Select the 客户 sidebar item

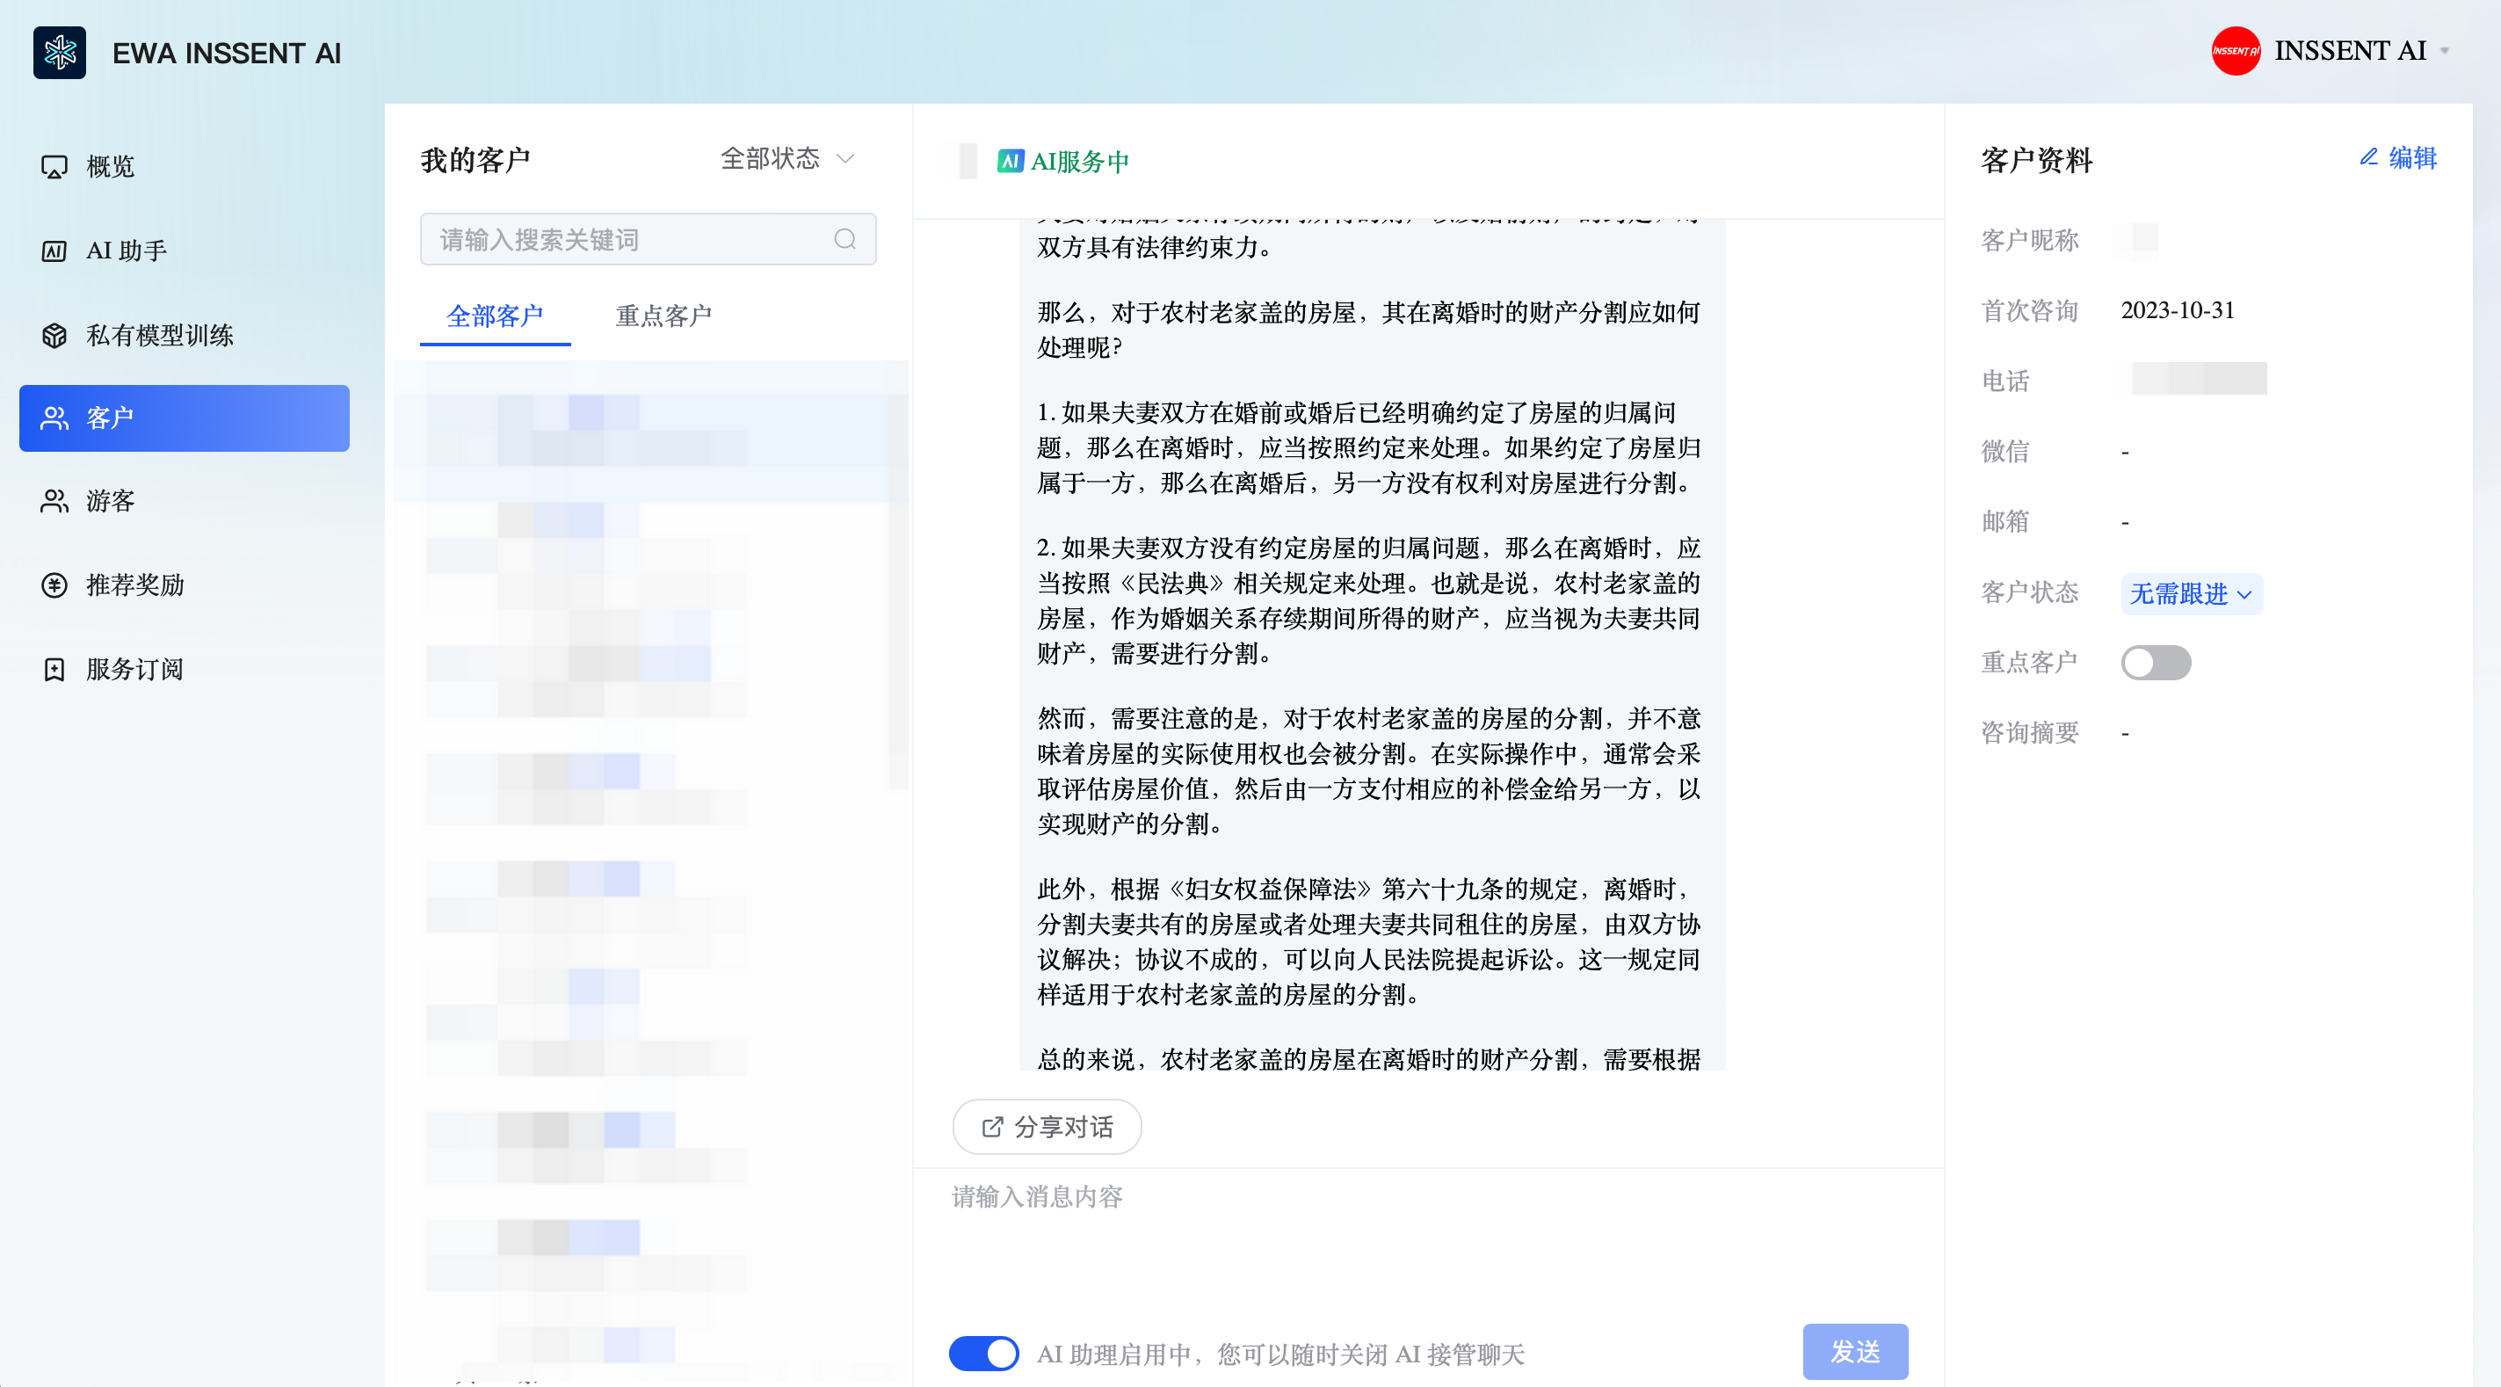click(x=185, y=418)
